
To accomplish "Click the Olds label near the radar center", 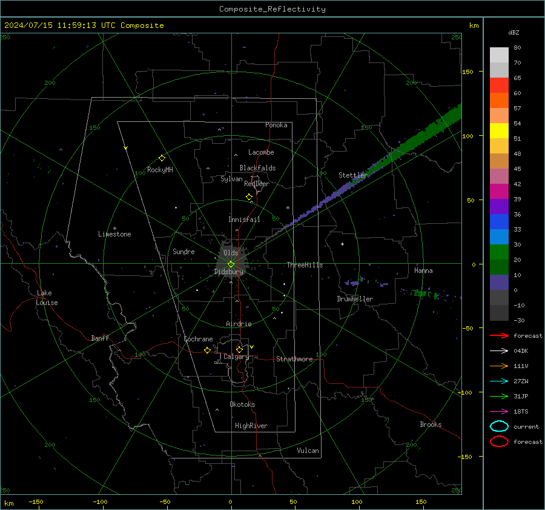I will coord(231,253).
